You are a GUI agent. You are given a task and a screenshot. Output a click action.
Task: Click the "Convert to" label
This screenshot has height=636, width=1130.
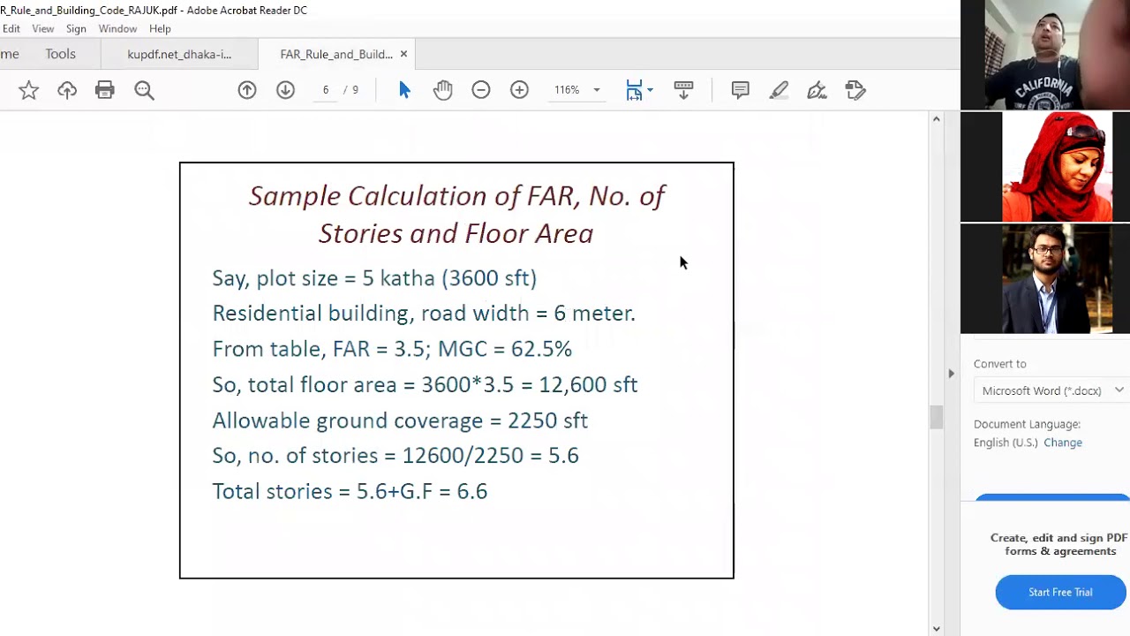(x=999, y=364)
